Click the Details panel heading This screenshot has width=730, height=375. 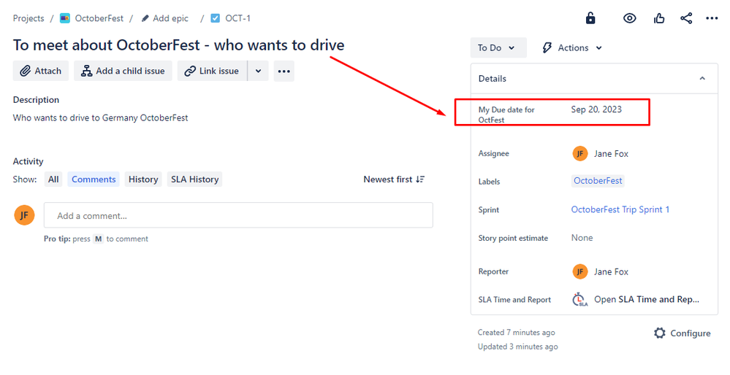coord(492,79)
